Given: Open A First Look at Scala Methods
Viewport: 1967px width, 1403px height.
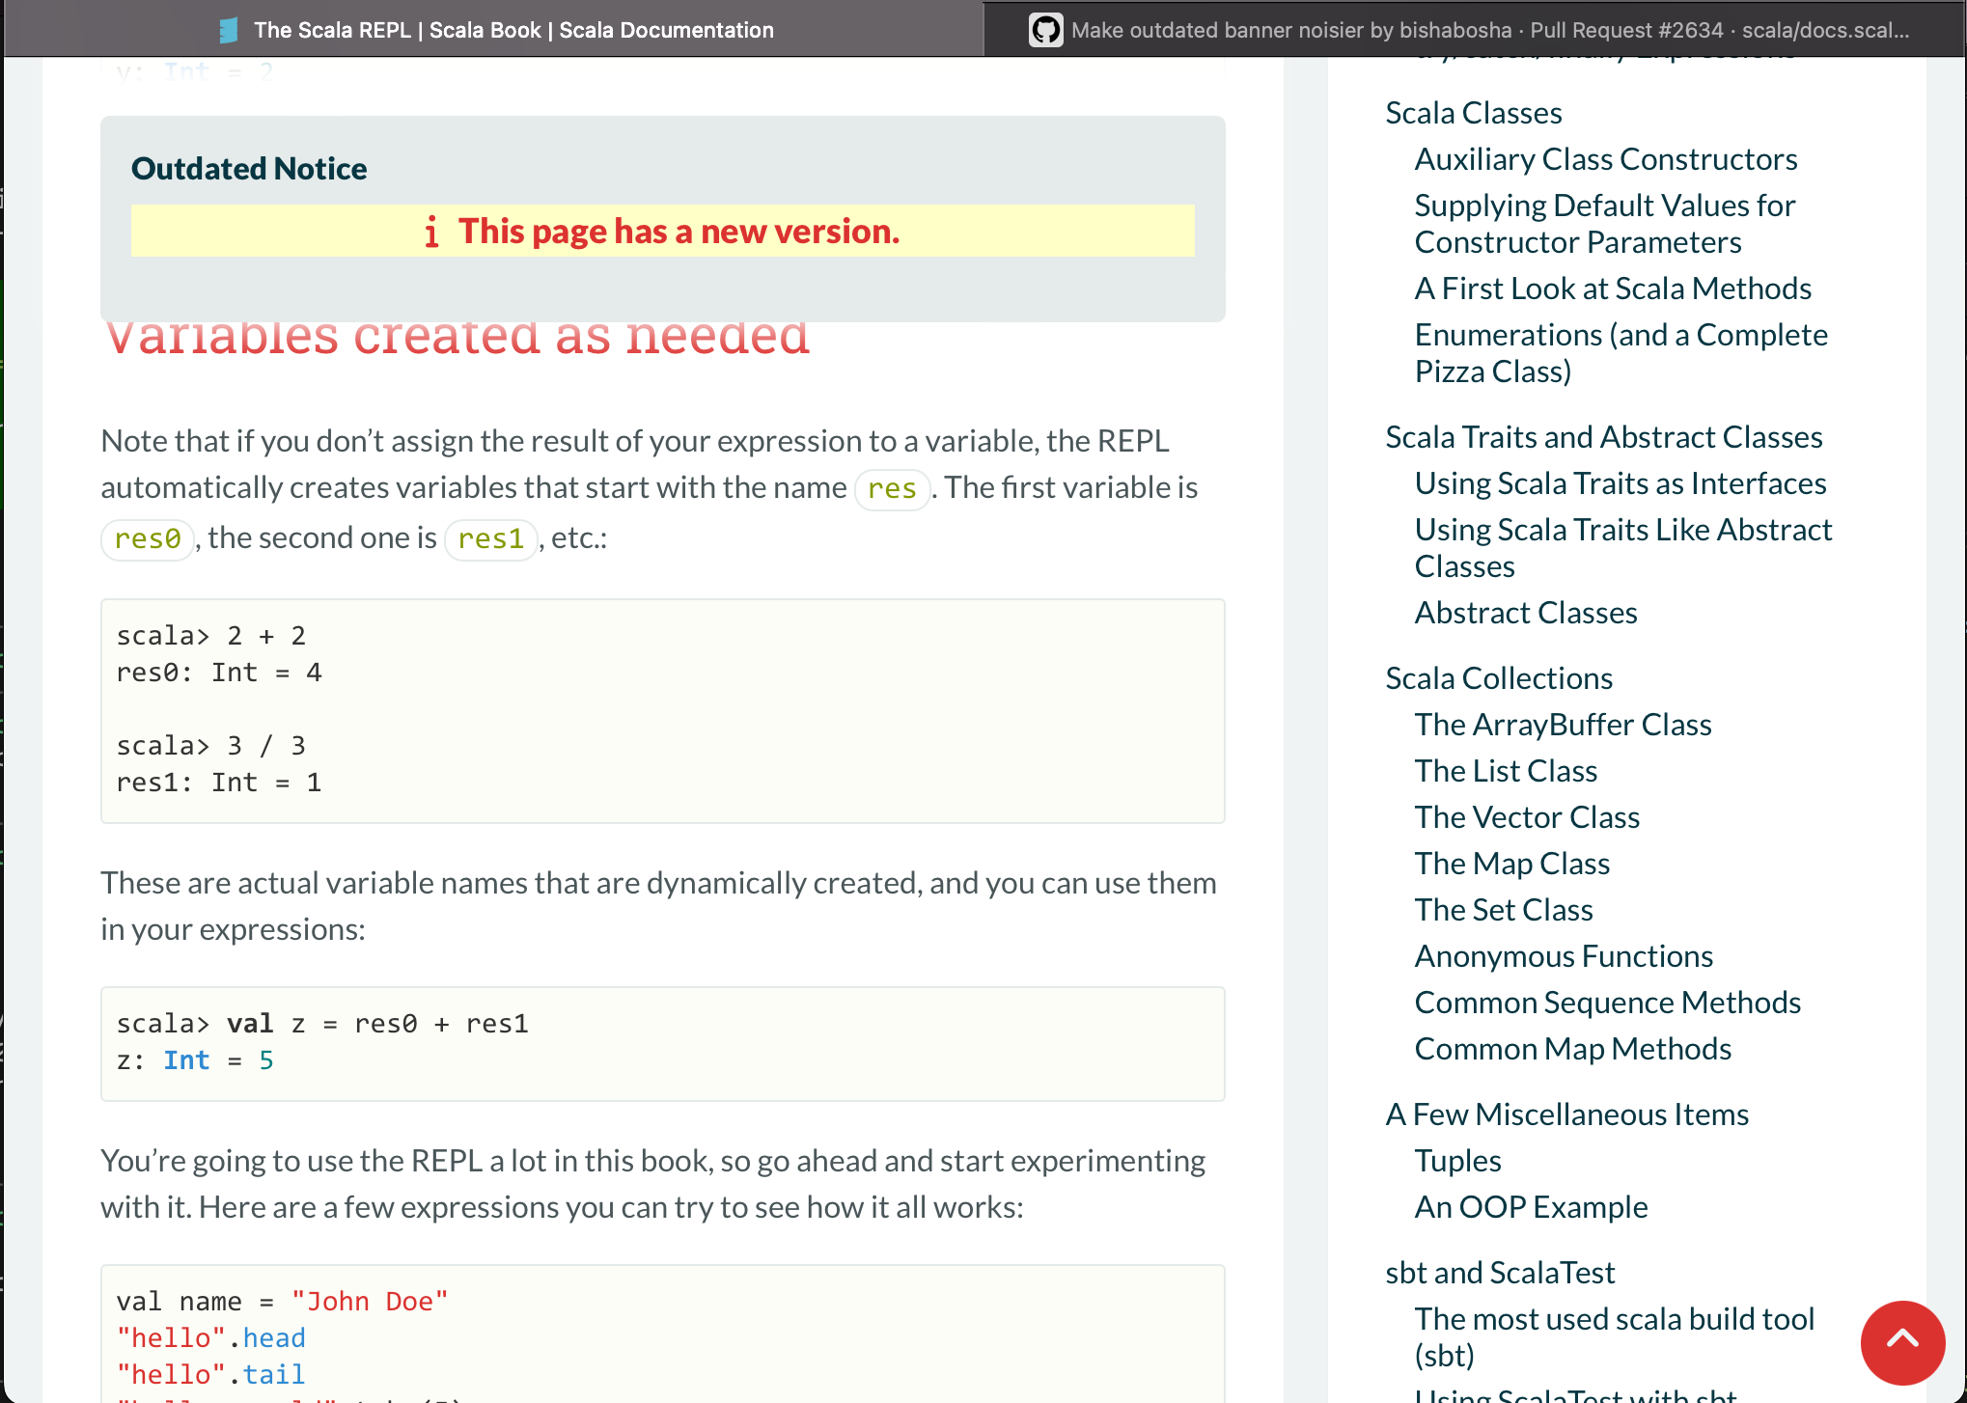Looking at the screenshot, I should 1612,289.
